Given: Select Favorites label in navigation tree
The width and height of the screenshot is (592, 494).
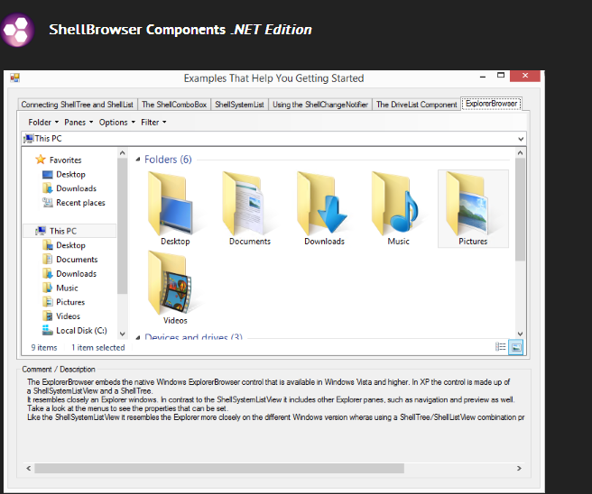Looking at the screenshot, I should [x=65, y=160].
